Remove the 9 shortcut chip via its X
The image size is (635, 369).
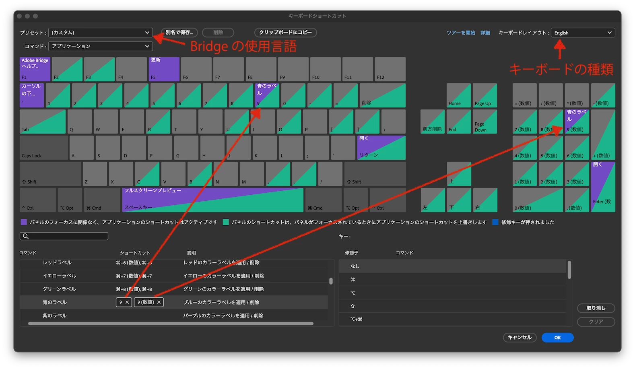coord(127,302)
